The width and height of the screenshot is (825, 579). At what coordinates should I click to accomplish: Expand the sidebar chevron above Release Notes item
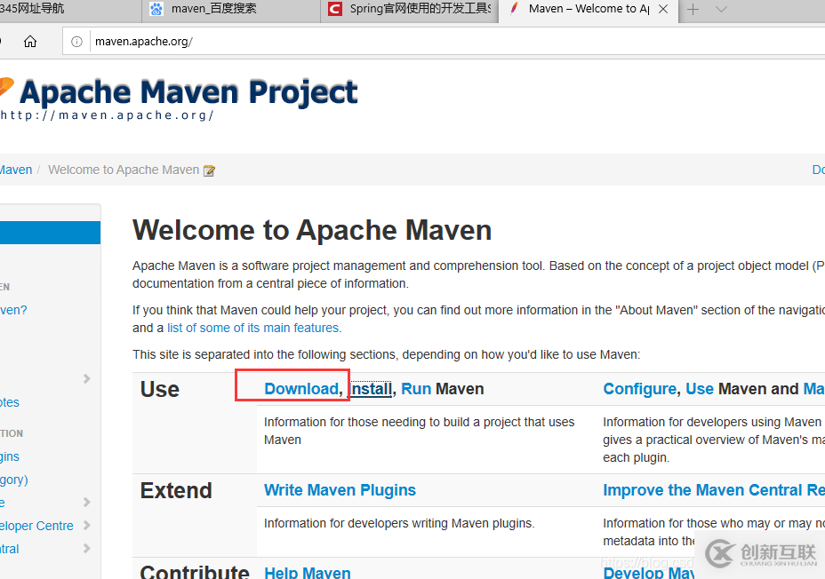[87, 379]
